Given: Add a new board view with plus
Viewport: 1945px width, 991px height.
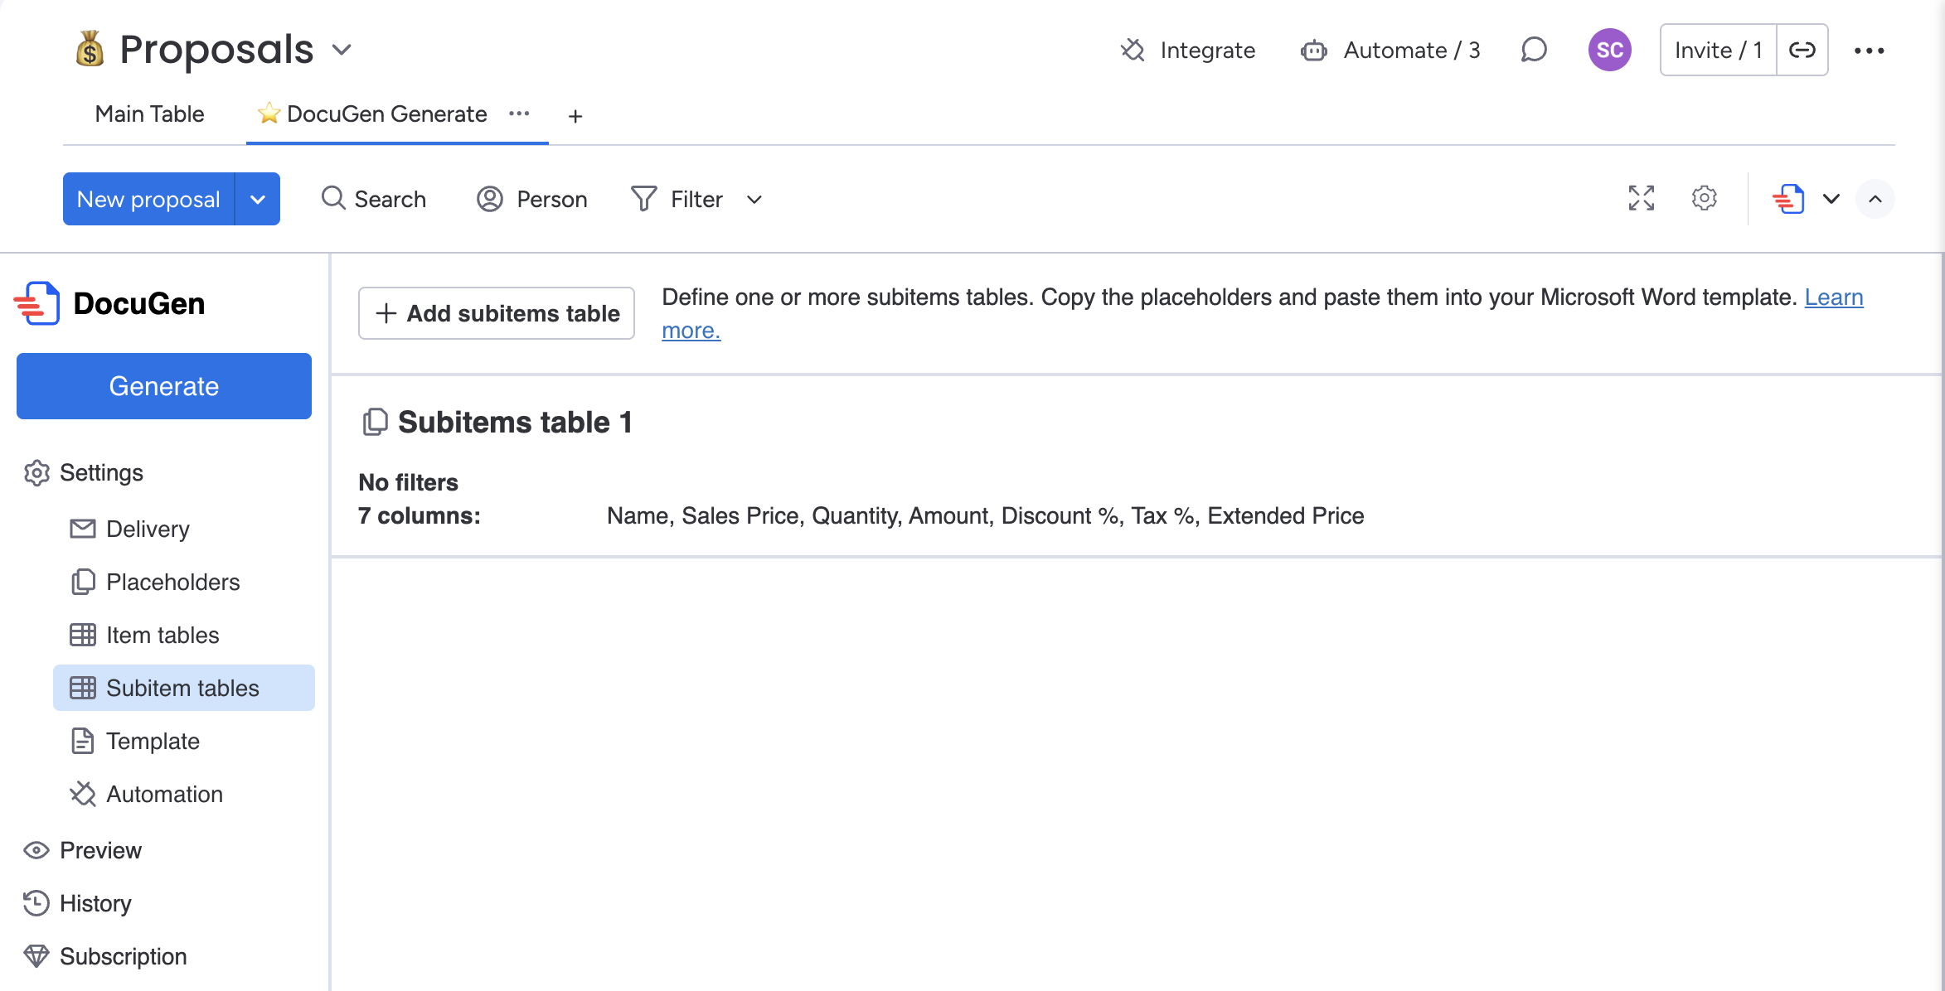Looking at the screenshot, I should coord(575,116).
